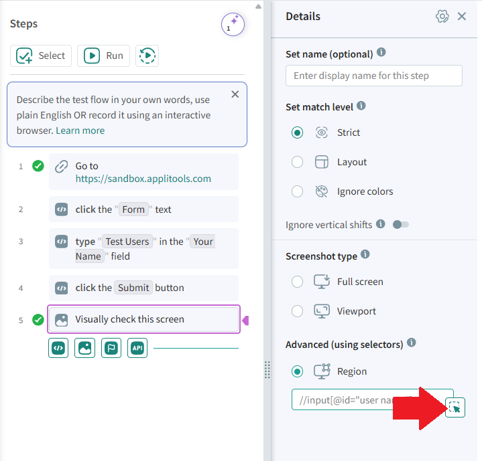Add an API step icon
The width and height of the screenshot is (482, 461).
tap(137, 348)
